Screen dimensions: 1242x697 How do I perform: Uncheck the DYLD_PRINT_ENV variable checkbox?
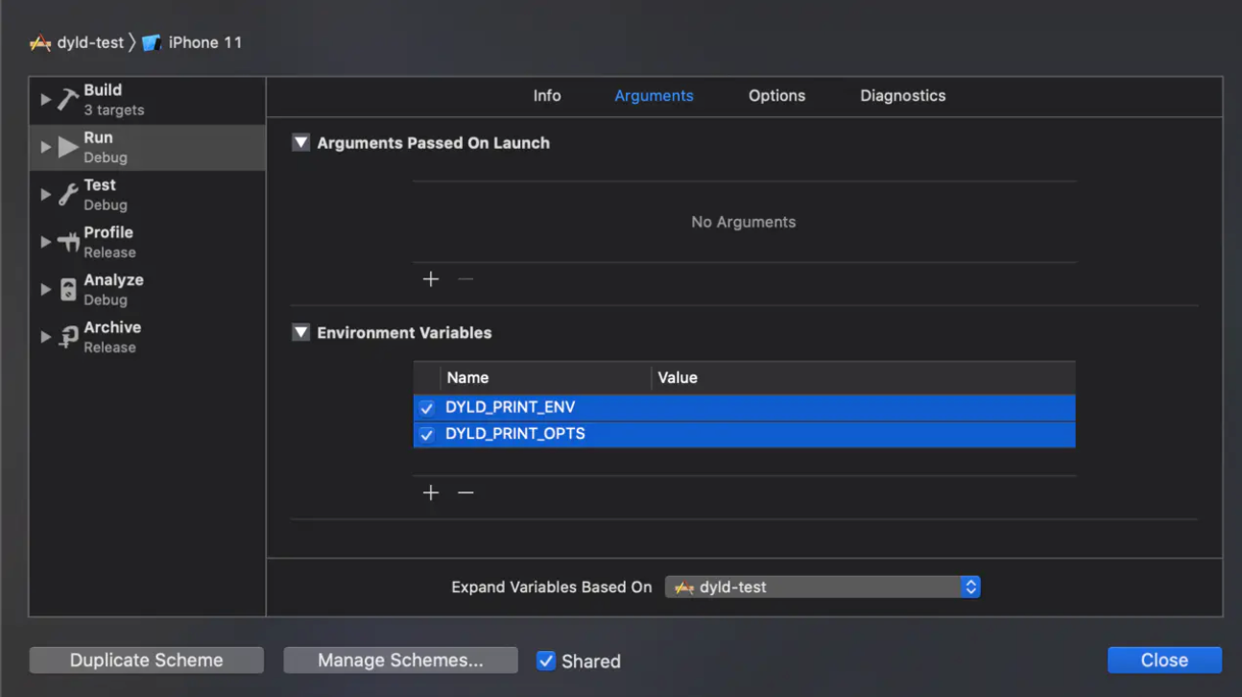pos(427,408)
